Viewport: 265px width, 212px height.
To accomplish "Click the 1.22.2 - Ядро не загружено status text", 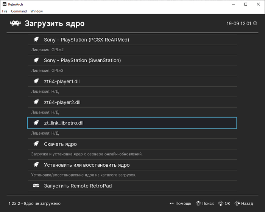I will (x=34, y=203).
